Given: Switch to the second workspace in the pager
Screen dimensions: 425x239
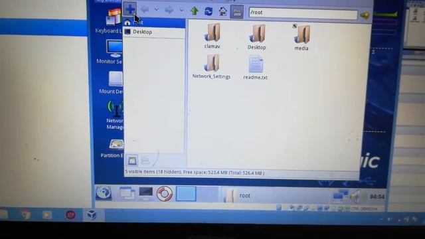Looking at the screenshot, I should tap(208, 195).
